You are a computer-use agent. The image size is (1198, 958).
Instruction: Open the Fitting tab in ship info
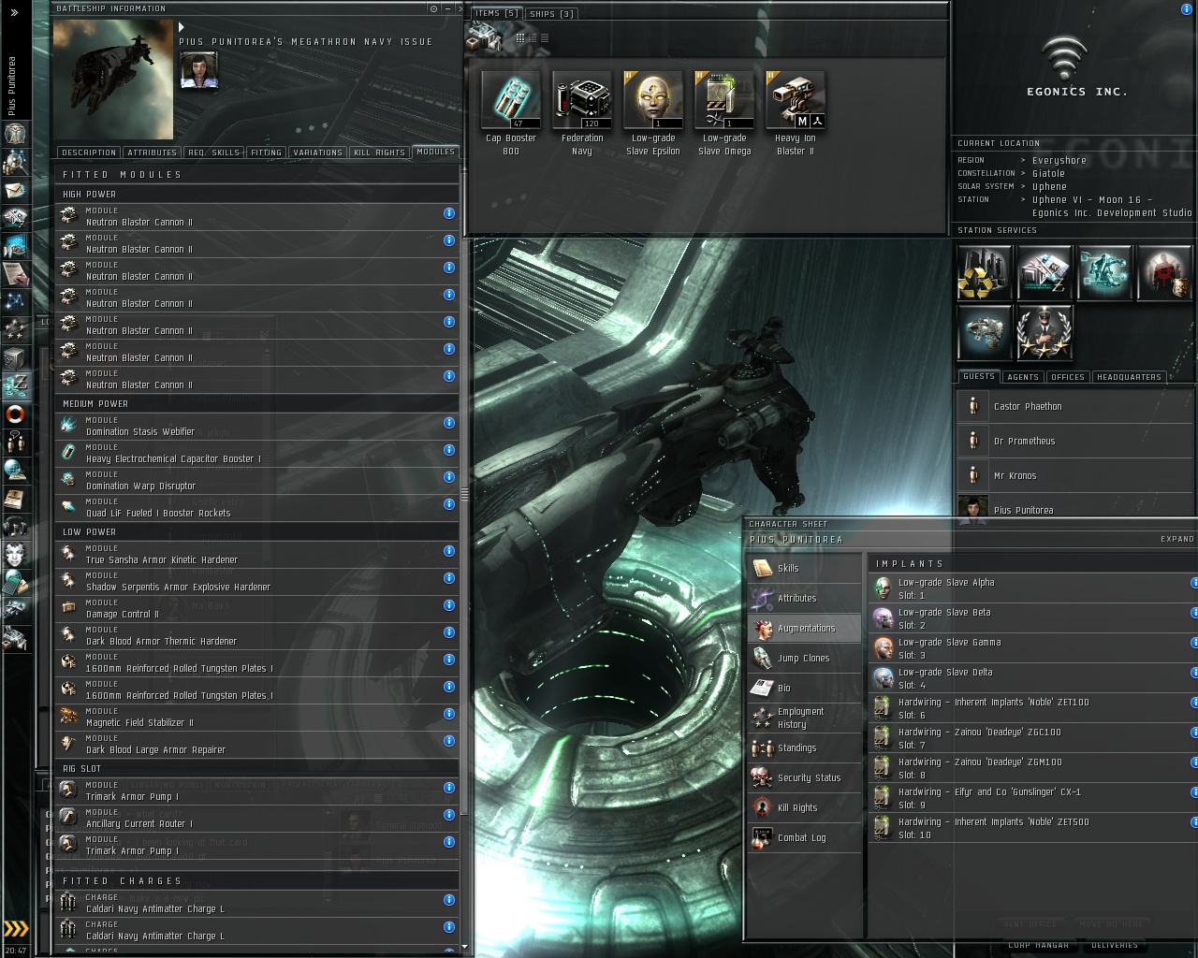[266, 152]
